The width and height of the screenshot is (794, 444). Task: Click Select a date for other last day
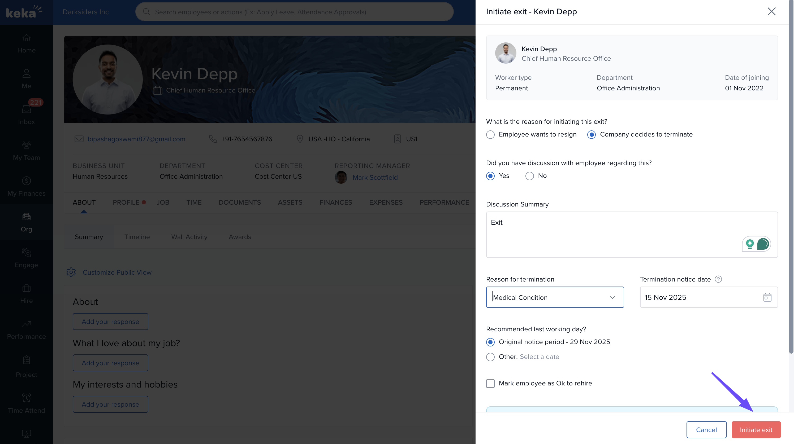[x=540, y=357]
